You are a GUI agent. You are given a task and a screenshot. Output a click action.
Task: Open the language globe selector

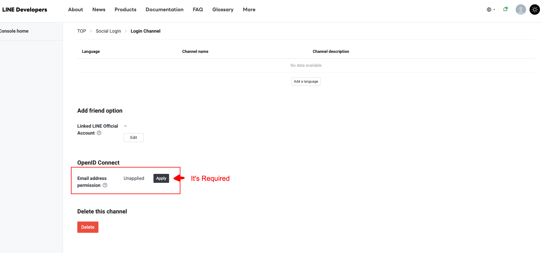pos(491,10)
